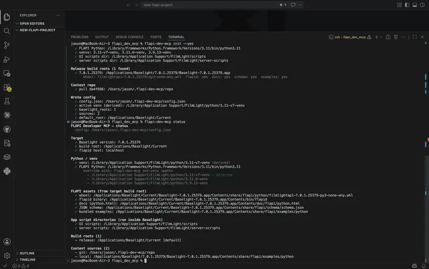Open the Source Control view
The image size is (429, 269).
7,45
